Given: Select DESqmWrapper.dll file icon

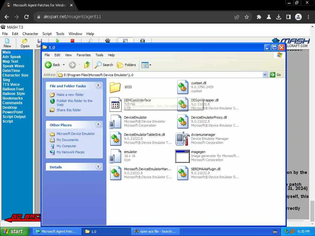Looking at the screenshot, I should click(183, 104).
